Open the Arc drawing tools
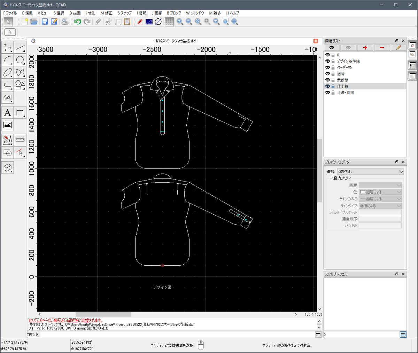 pos(8,60)
